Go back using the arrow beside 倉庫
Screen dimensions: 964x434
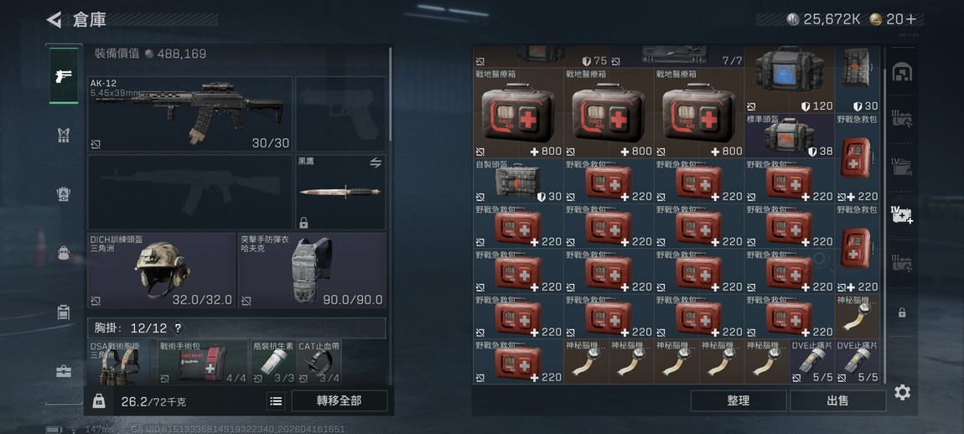point(54,19)
